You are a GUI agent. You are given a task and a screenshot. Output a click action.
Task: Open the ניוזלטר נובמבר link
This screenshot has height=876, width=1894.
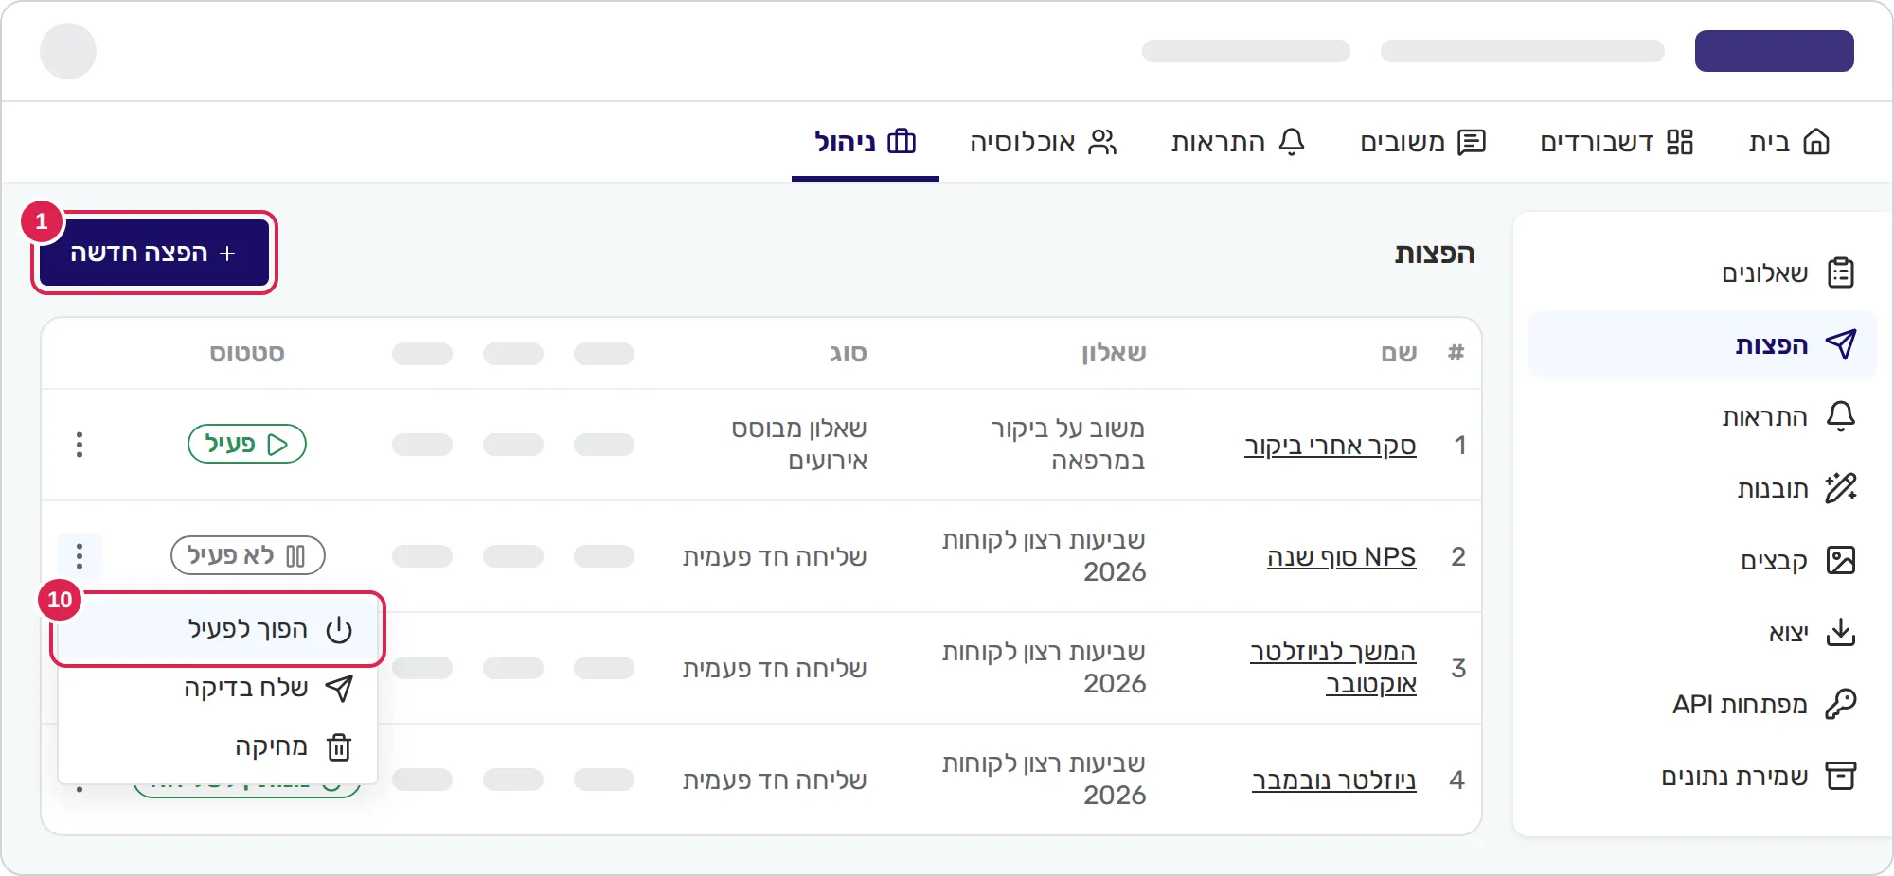(1334, 780)
